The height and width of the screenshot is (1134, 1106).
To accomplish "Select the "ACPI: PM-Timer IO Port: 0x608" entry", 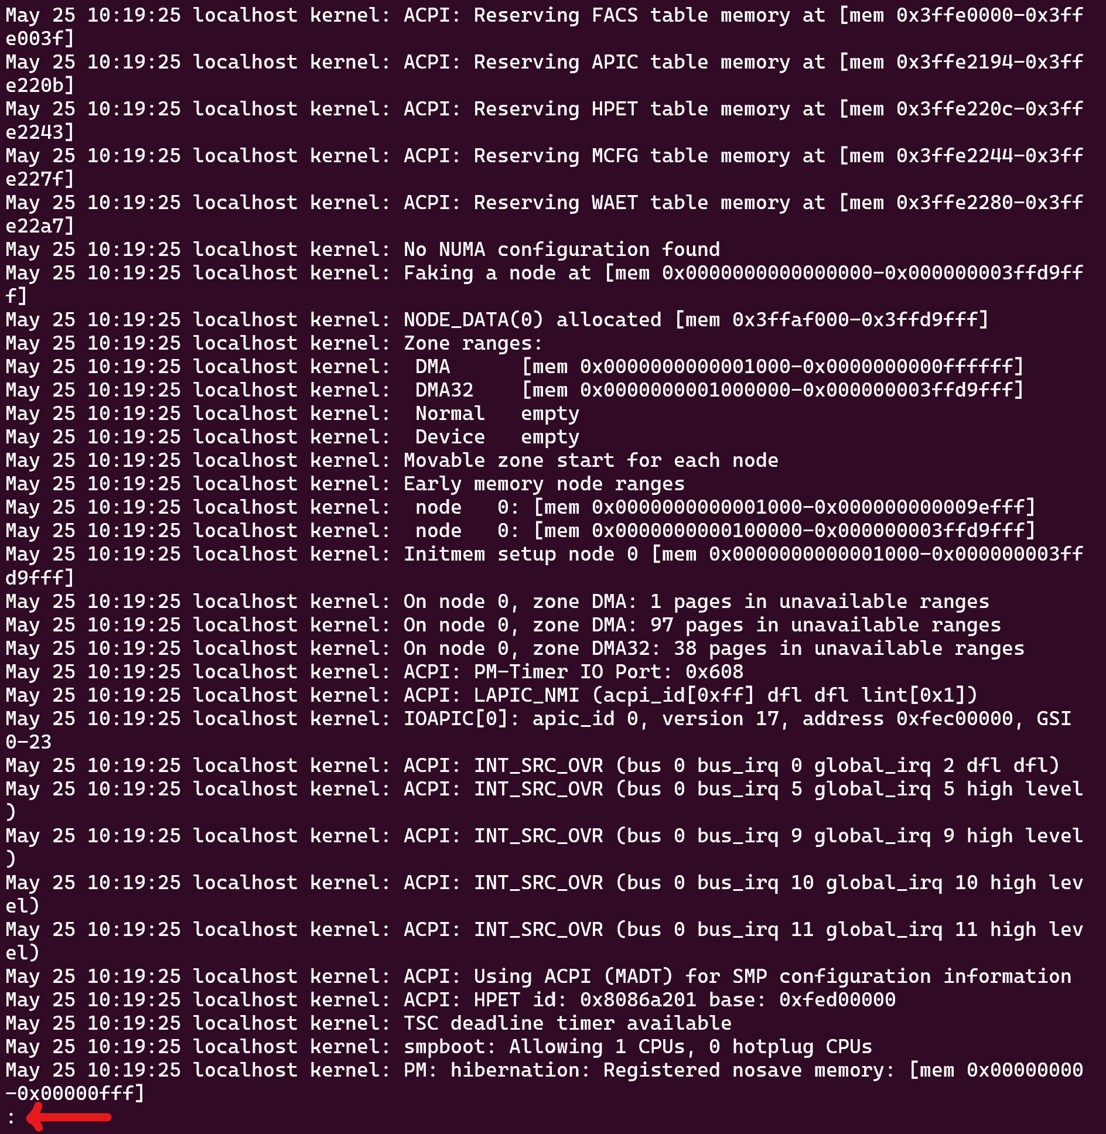I will pos(374,672).
